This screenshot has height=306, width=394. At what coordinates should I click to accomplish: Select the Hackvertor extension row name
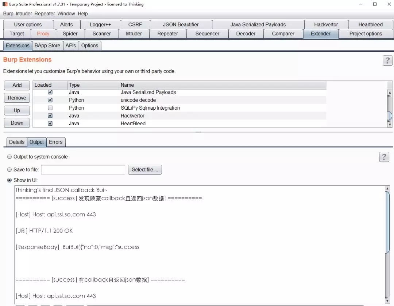[132, 115]
